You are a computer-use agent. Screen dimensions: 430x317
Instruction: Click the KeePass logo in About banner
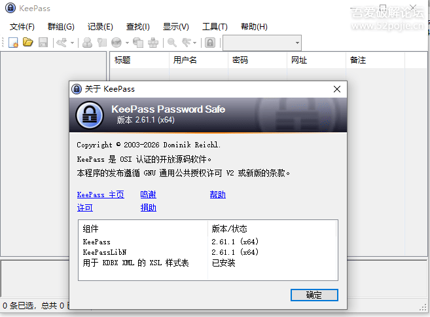click(90, 115)
